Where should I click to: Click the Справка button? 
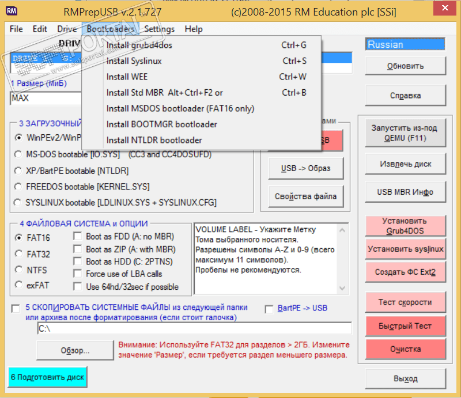[406, 96]
